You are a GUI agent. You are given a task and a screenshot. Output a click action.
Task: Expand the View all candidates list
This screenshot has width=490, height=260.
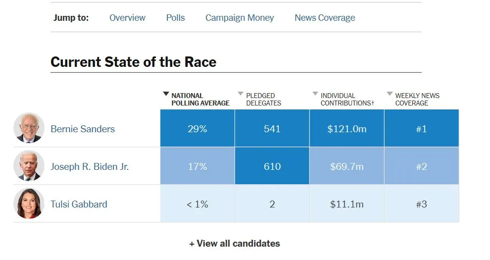pyautogui.click(x=235, y=244)
